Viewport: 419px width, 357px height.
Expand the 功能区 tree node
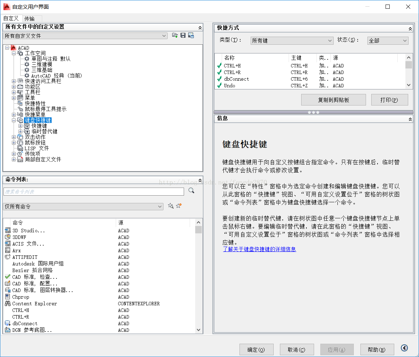14,87
